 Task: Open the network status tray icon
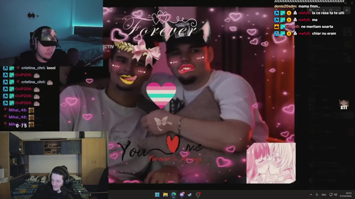pyautogui.click(x=331, y=195)
